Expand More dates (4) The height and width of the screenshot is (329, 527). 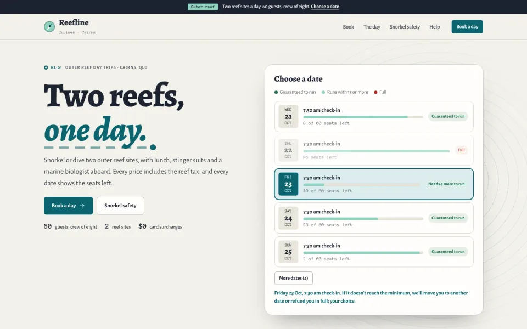point(293,278)
